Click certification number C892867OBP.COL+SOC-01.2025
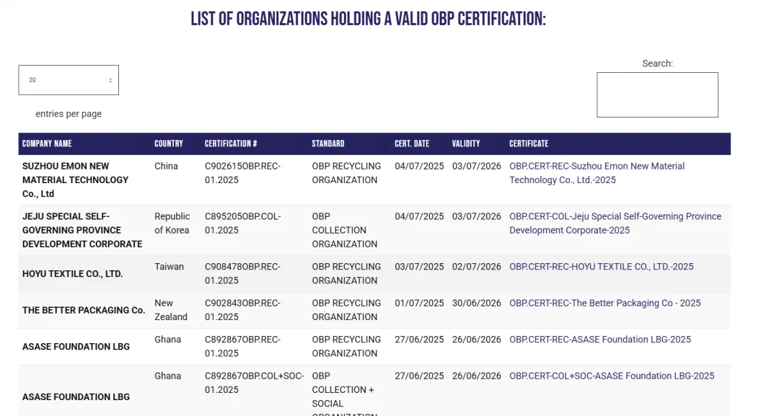Screen dimensions: 779x416 tap(255, 383)
